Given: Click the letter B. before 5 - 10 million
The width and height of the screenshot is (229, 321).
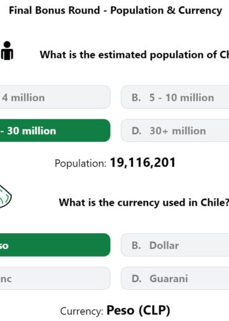Looking at the screenshot, I should pyautogui.click(x=136, y=97).
